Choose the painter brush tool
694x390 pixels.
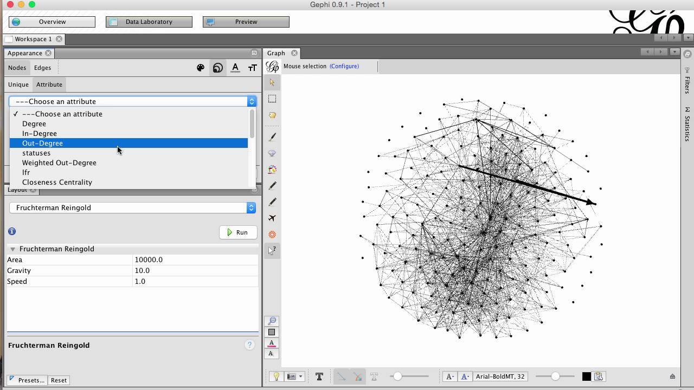point(272,137)
